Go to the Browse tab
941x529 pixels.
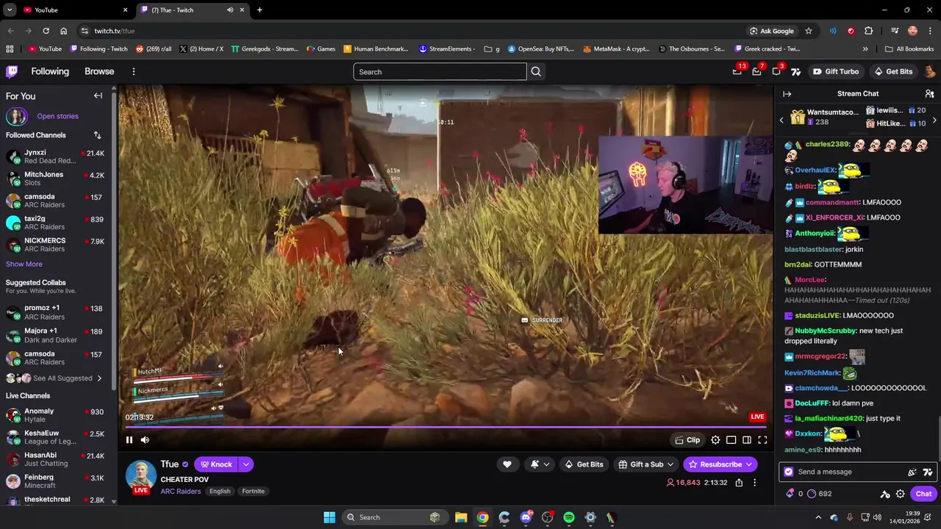click(x=99, y=71)
